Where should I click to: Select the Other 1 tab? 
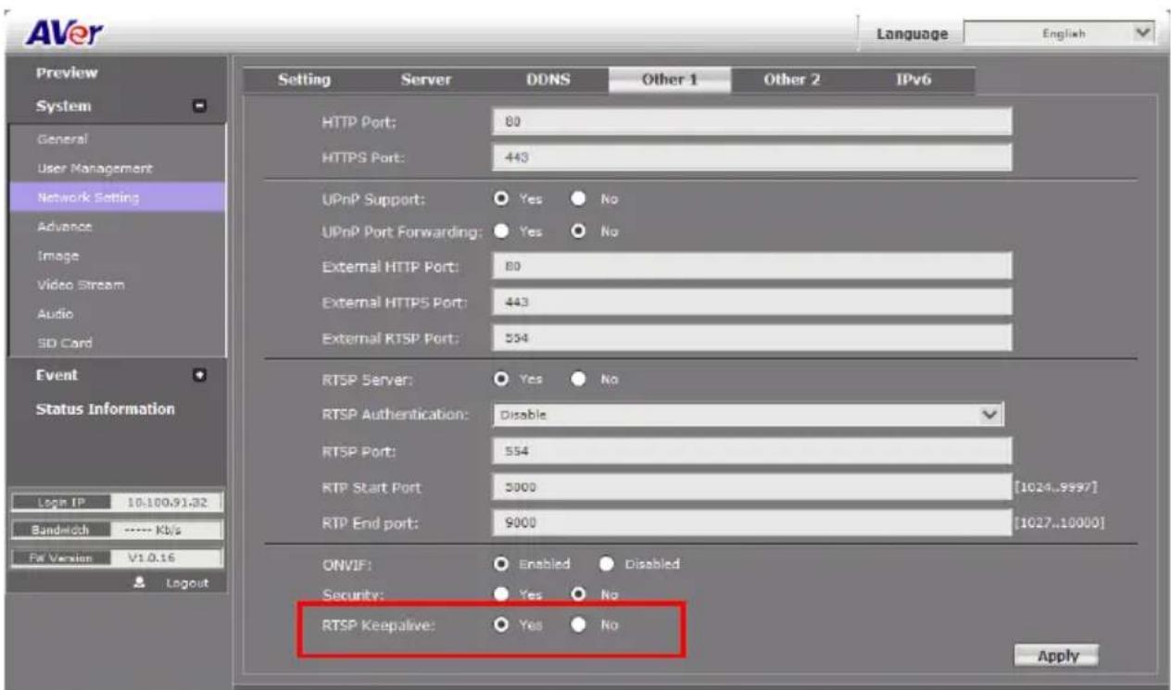point(669,81)
